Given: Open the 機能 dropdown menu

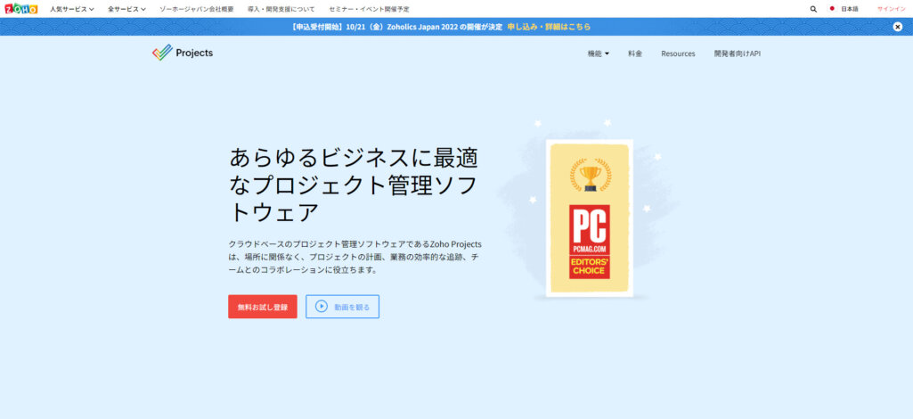Looking at the screenshot, I should (598, 53).
